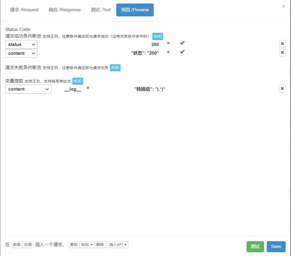291x256 pixels.
Task: Close the preview dialog
Action: [x=283, y=6]
